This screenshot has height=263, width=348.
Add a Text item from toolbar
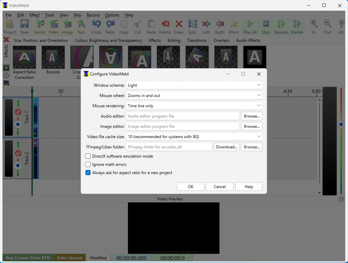81,27
